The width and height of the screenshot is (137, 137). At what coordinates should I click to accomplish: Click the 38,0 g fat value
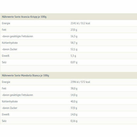(74, 89)
